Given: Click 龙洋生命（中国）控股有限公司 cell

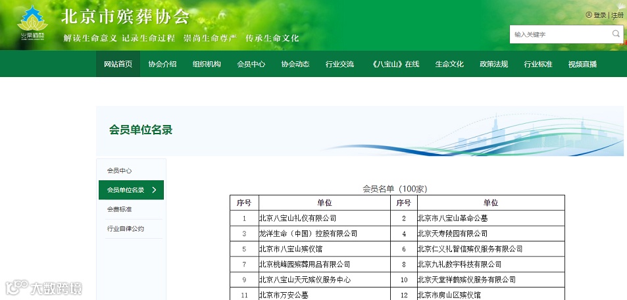Looking at the screenshot, I should (x=325, y=234).
